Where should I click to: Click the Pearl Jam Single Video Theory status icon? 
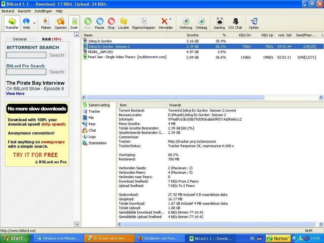pos(85,57)
